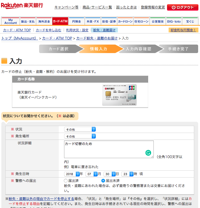Go to カード・ATM TOP breadcrumb link
Image resolution: width=200 pixels, height=208 pixels.
click(57, 38)
